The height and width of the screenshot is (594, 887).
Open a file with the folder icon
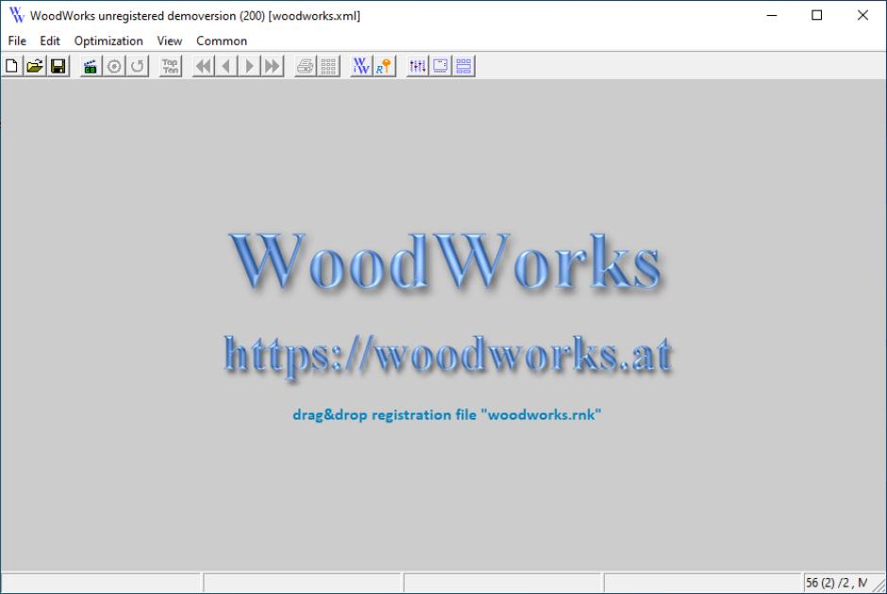coord(35,66)
